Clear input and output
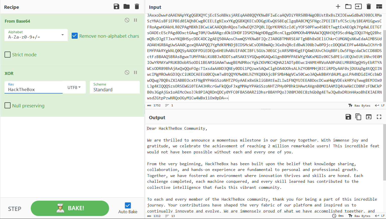This screenshot has height=219, width=386. pos(369,7)
